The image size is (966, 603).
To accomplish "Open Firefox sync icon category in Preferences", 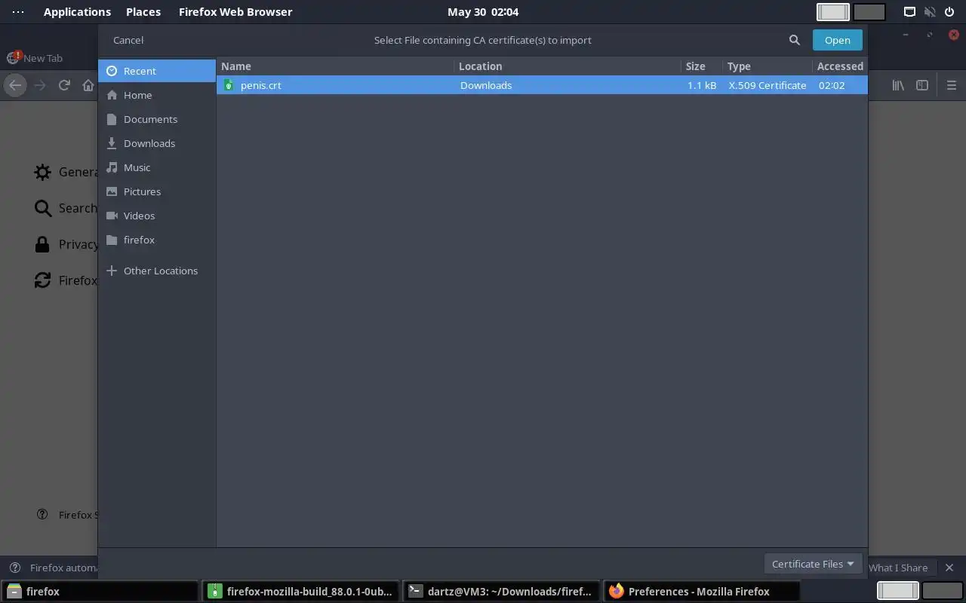I will (43, 280).
